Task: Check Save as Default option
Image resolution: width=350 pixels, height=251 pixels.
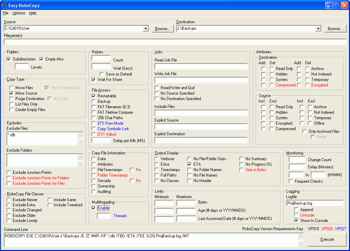Action: point(102,74)
